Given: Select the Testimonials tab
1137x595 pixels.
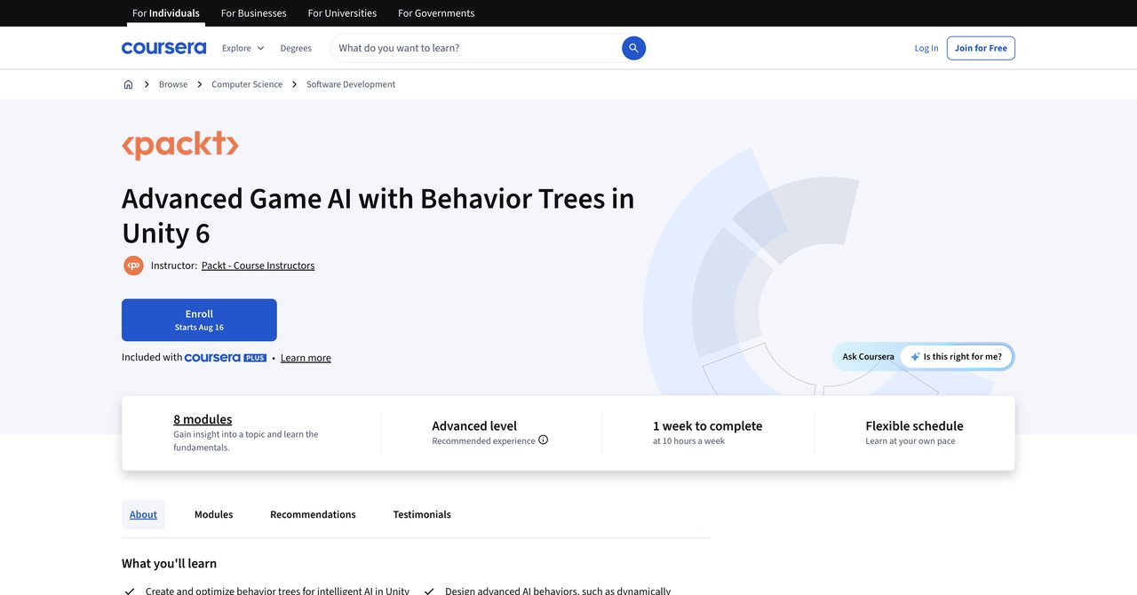Looking at the screenshot, I should pyautogui.click(x=422, y=515).
